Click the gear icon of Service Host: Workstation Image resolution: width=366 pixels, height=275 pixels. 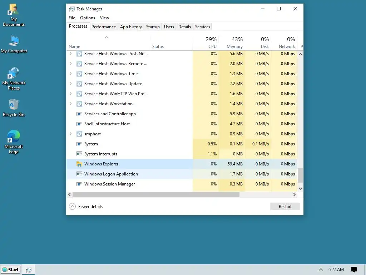(x=79, y=104)
